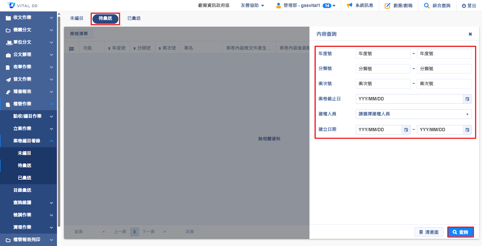The height and width of the screenshot is (246, 482).
Task: Click the 清畫面 clear button
Action: click(429, 232)
